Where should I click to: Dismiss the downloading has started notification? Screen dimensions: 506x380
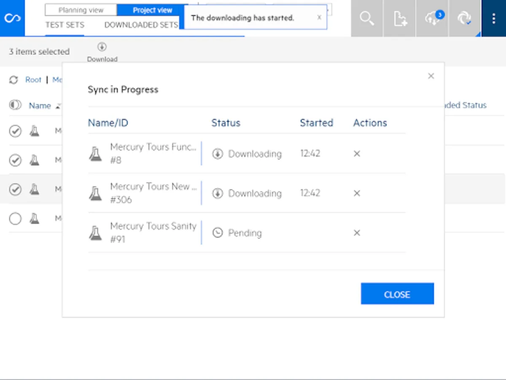point(319,17)
